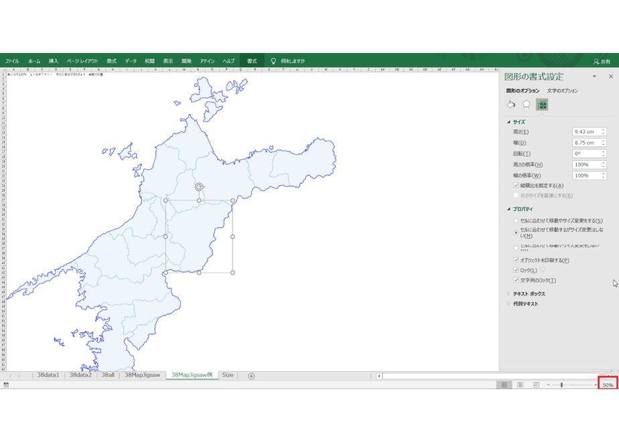This screenshot has height=442, width=619.
Task: Collapse the サイズ section
Action: point(509,122)
